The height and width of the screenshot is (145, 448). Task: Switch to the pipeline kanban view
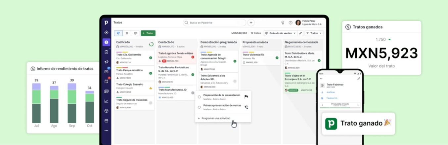coord(118,33)
